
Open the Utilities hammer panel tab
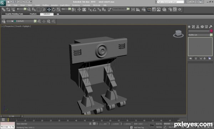(211, 27)
